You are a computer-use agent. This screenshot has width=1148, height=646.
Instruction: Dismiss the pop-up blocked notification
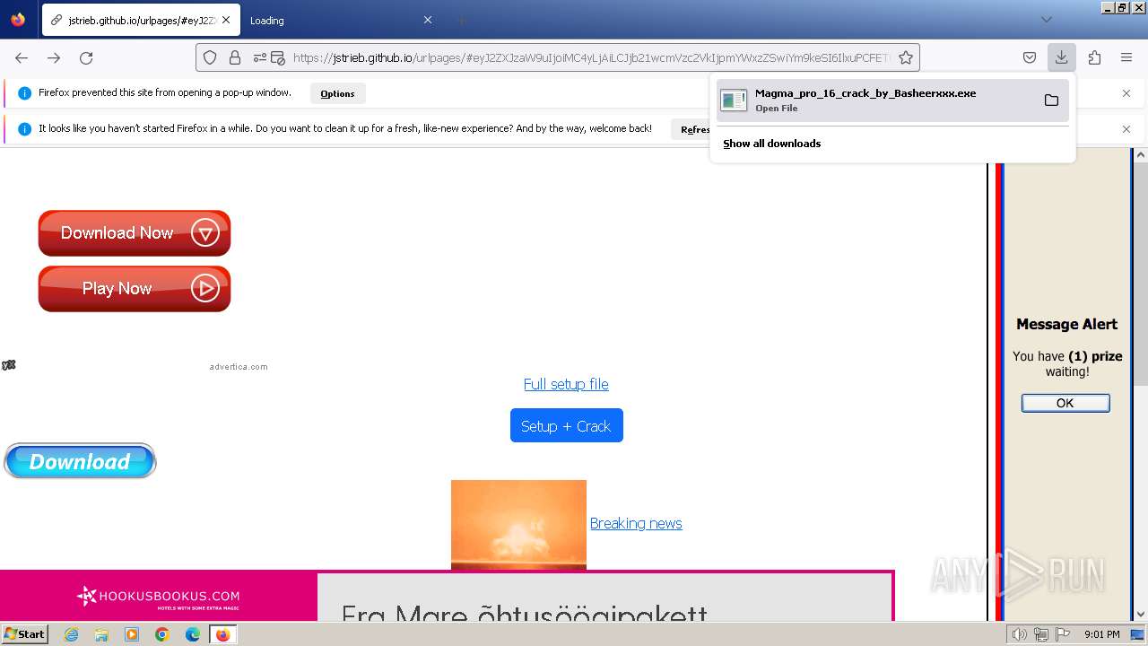click(x=1126, y=93)
